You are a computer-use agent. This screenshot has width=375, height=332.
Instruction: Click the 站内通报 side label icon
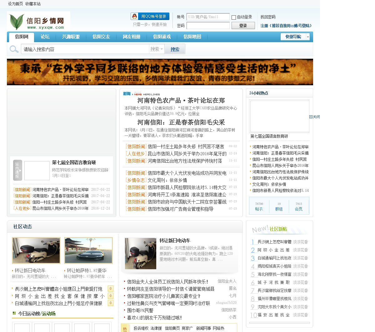[x=17, y=170]
